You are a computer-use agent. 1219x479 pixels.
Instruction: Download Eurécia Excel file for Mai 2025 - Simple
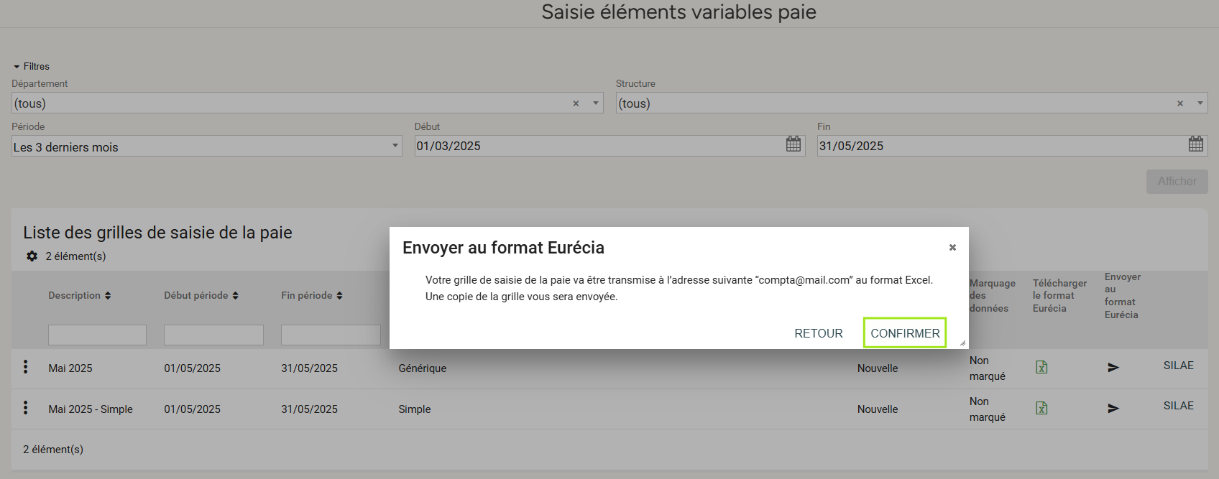(1041, 408)
